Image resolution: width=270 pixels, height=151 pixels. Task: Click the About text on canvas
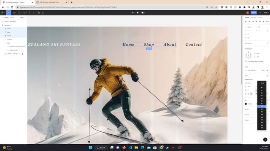pyautogui.click(x=170, y=44)
